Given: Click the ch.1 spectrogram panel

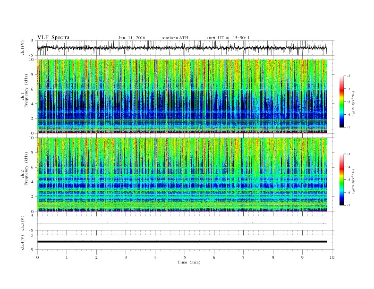Looking at the screenshot, I should 182,96.
